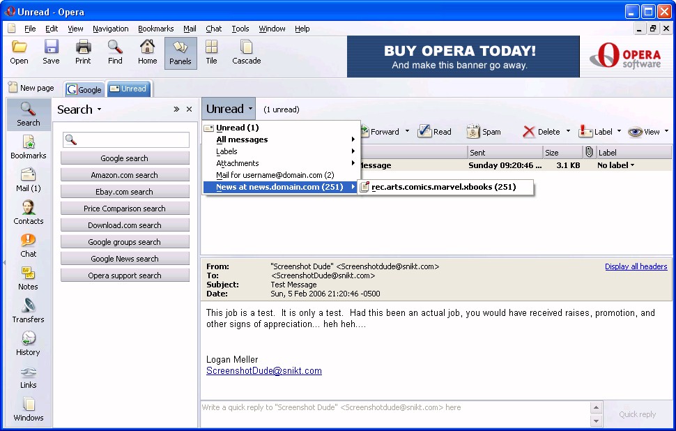Open the Bookmarks menu

pyautogui.click(x=155, y=29)
